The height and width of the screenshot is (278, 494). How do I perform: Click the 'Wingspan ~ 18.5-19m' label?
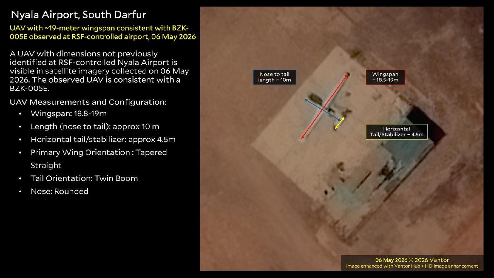(x=385, y=77)
